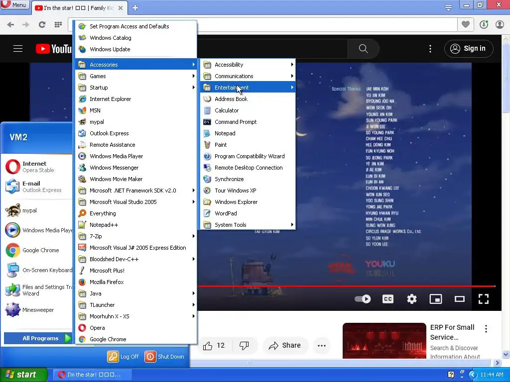Image resolution: width=510 pixels, height=382 pixels.
Task: Open YouTube player settings gear
Action: point(412,299)
